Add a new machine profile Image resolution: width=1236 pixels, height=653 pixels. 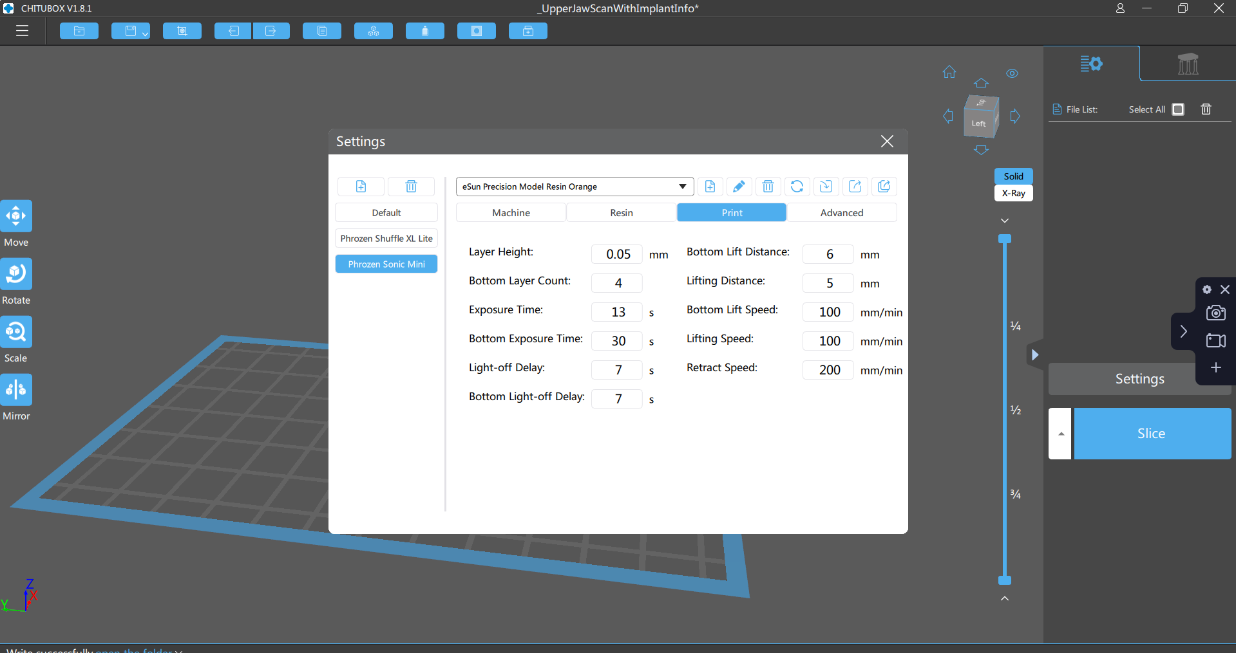(361, 187)
